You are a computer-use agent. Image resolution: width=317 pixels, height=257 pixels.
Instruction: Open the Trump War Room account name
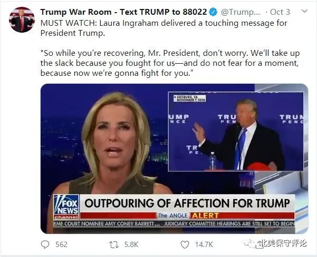tap(123, 12)
